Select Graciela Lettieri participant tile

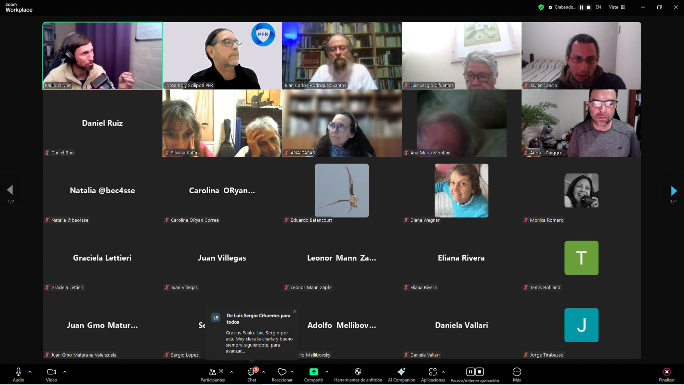[x=103, y=258]
